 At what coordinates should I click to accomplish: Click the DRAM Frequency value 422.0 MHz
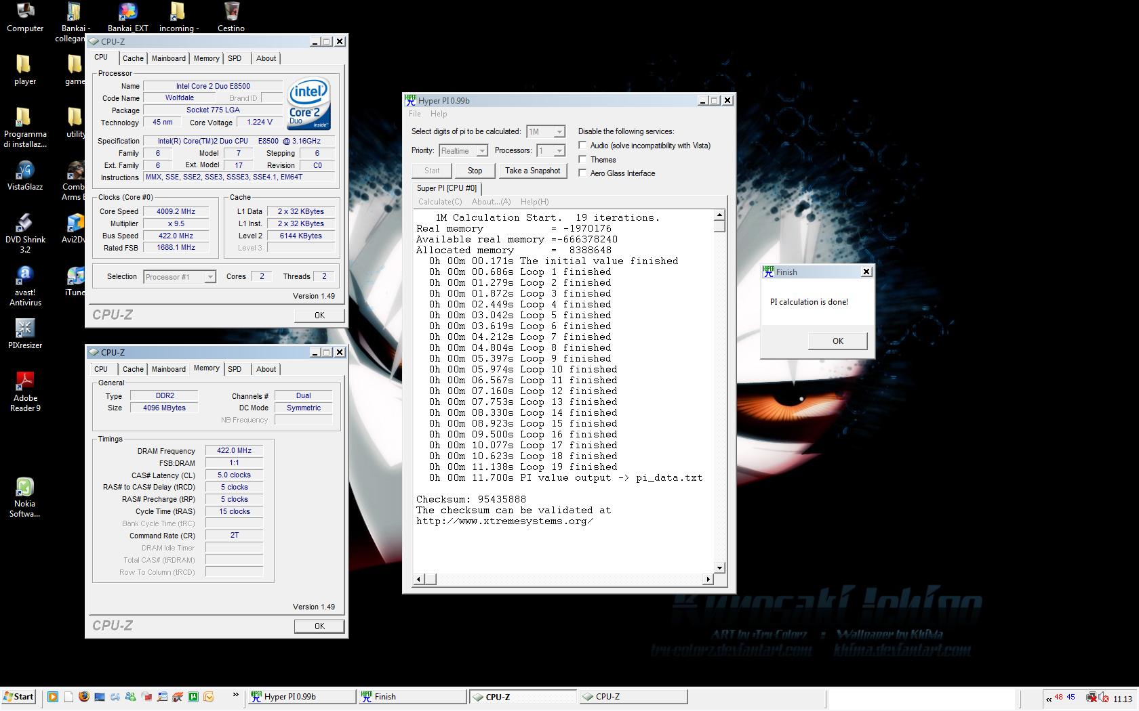click(x=234, y=450)
